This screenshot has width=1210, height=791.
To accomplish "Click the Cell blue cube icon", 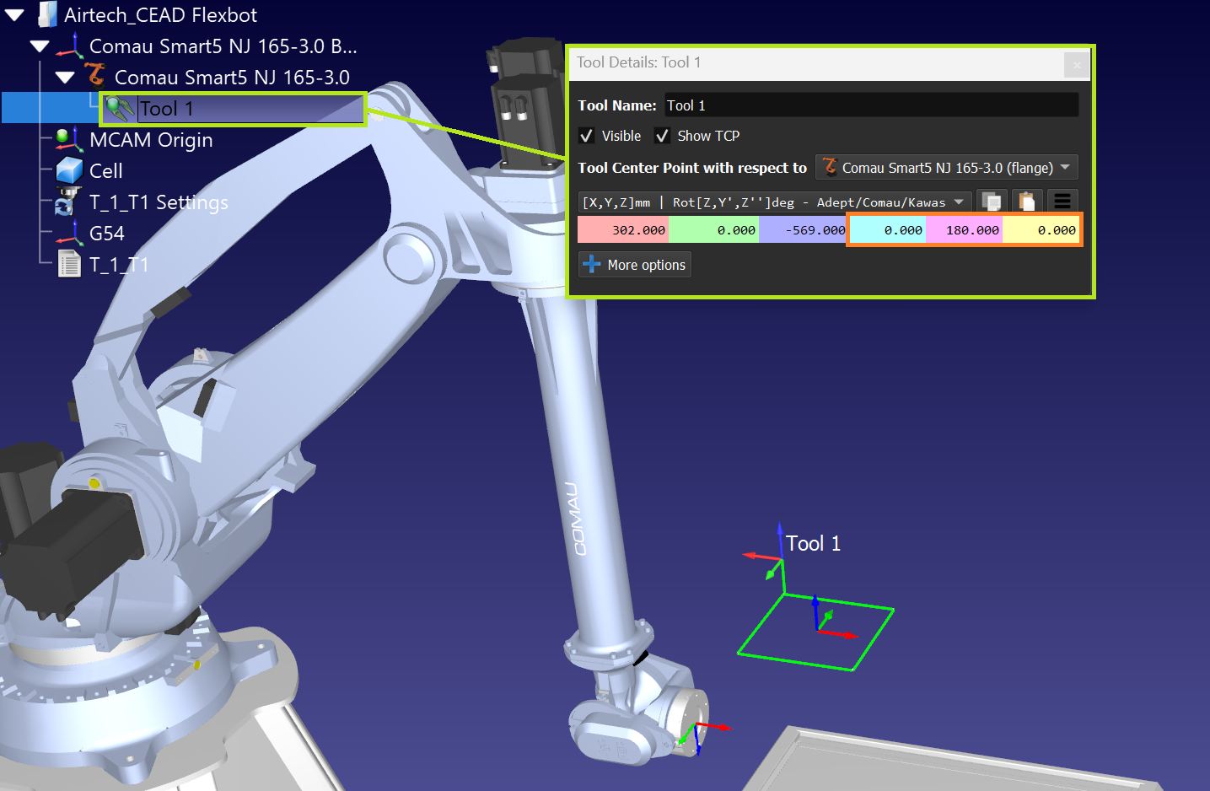I will pos(68,170).
